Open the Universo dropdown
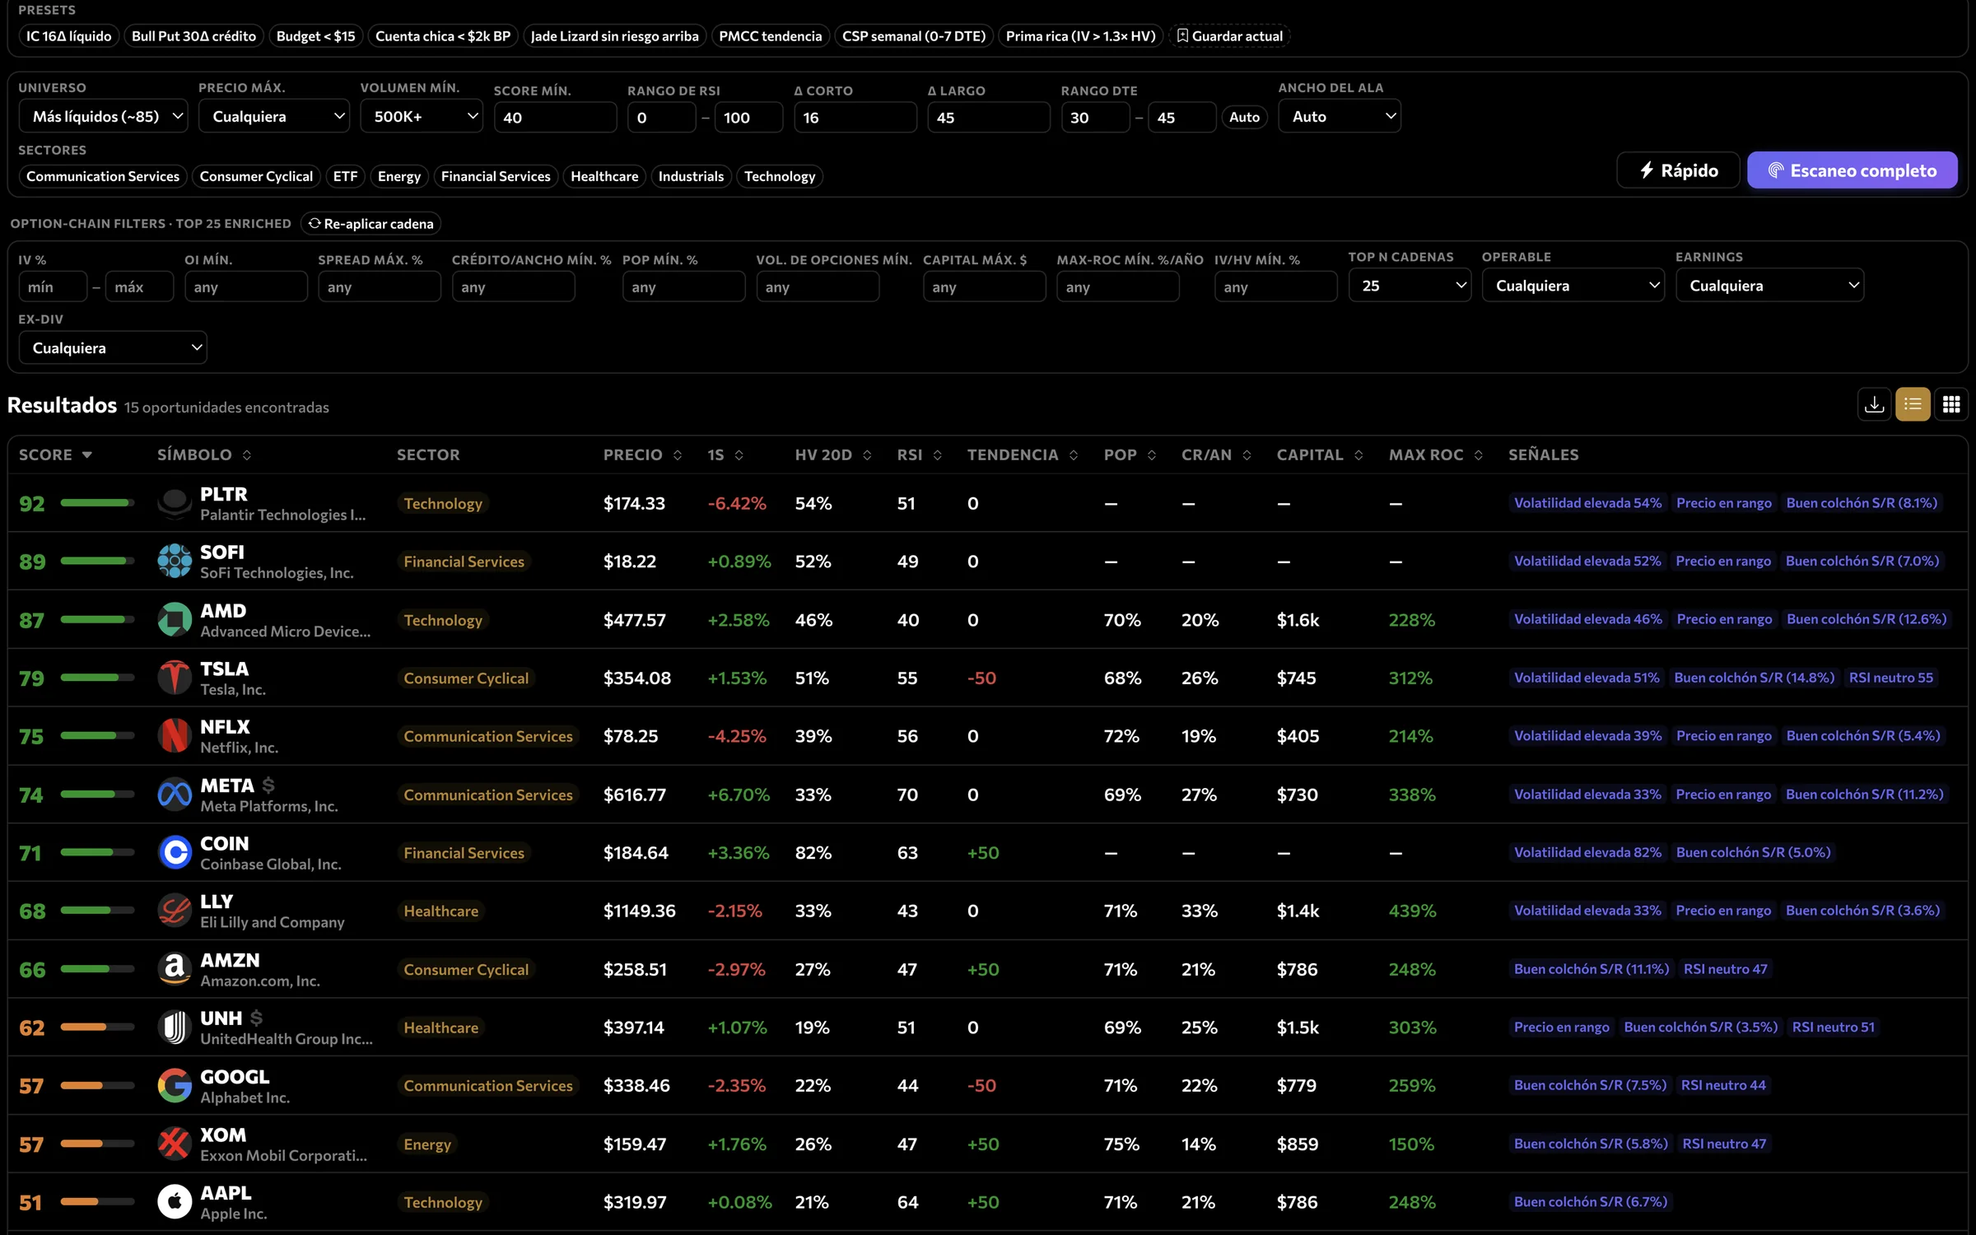This screenshot has width=1976, height=1235. point(103,116)
